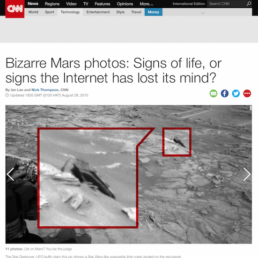Select the Technology tab

click(x=70, y=12)
